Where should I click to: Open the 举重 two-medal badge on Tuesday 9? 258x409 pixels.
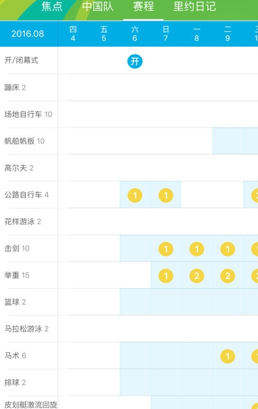pos(227,276)
